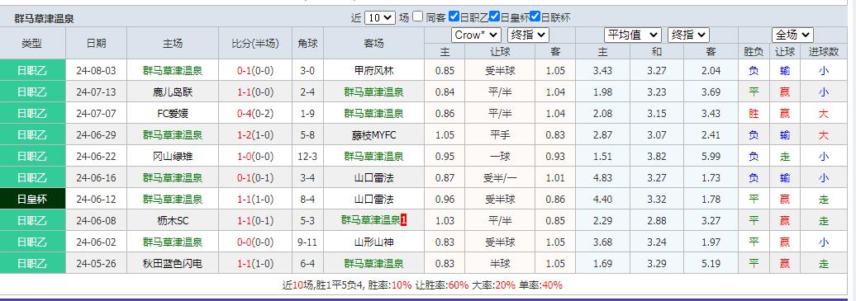Uncheck the 日皇杯 cup checkbox

tap(495, 16)
